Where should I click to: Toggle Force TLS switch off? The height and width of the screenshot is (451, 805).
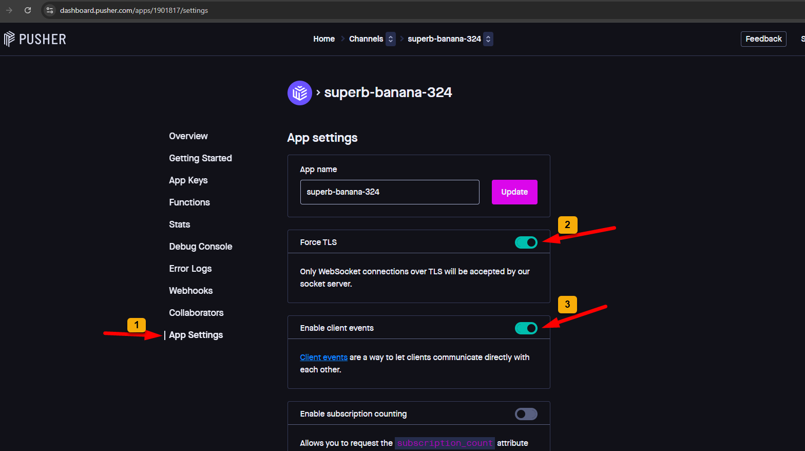[526, 242]
